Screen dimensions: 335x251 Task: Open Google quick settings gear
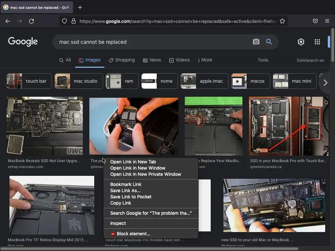pyautogui.click(x=301, y=42)
